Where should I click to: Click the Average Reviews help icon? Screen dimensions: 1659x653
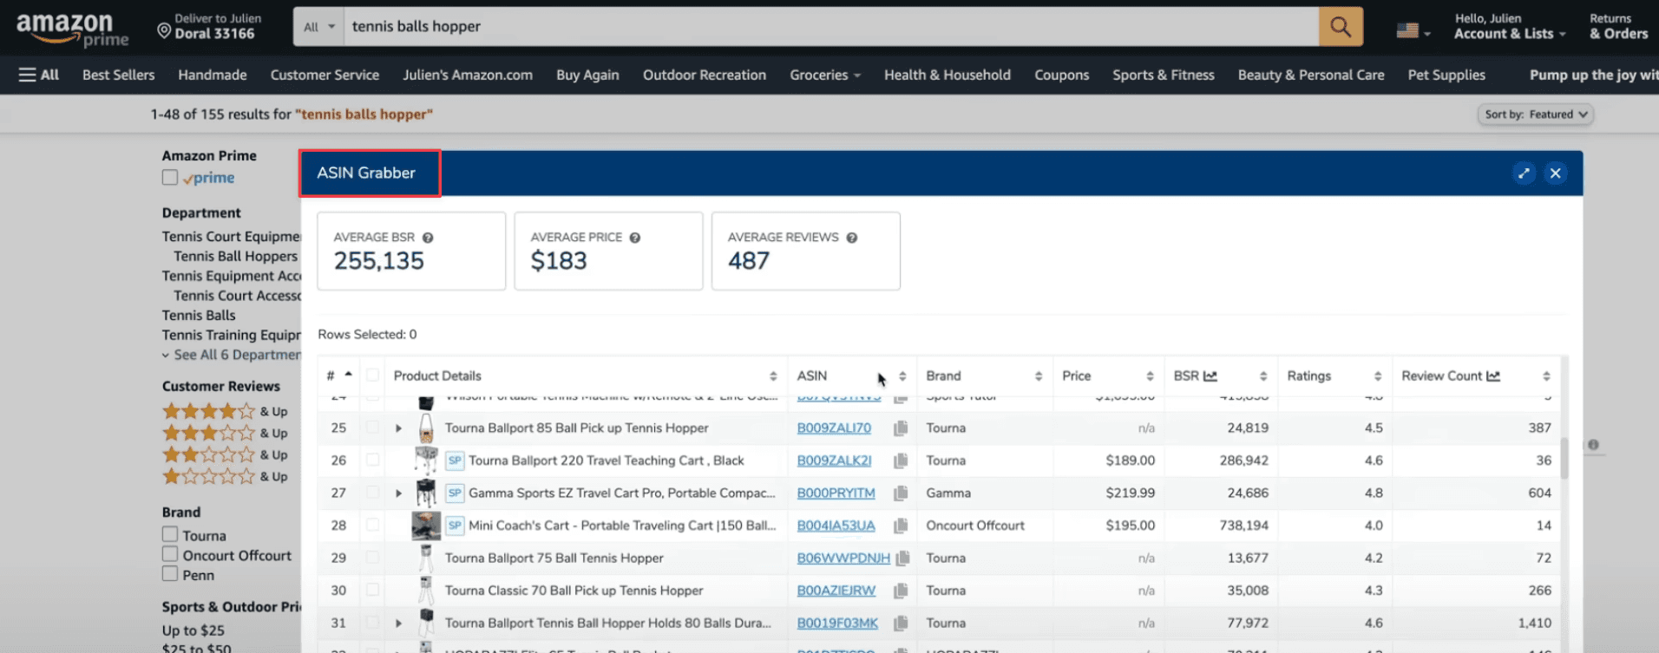pyautogui.click(x=852, y=238)
